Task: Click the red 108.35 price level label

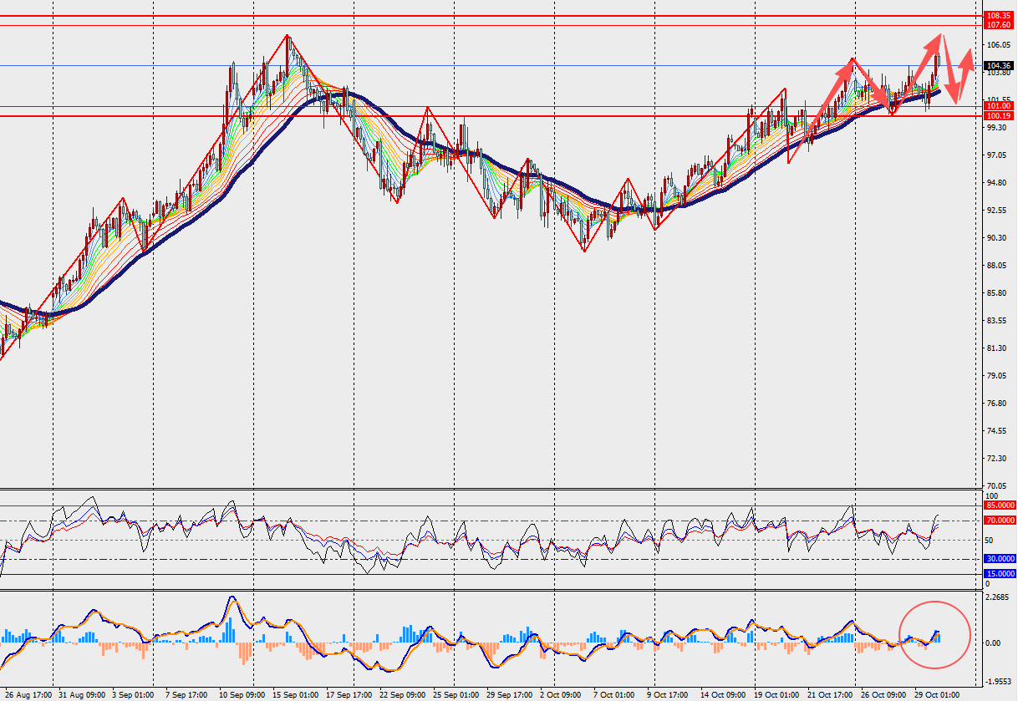Action: [x=1000, y=16]
